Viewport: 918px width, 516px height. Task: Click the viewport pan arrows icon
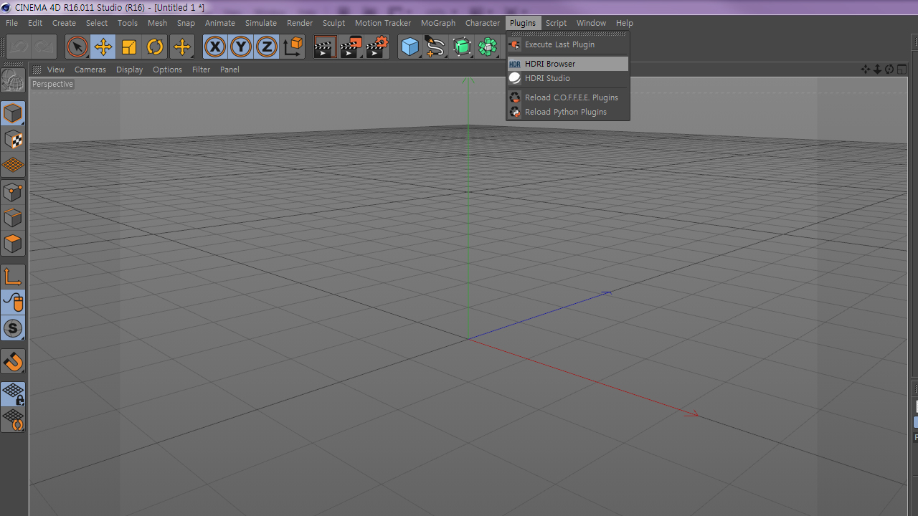click(866, 70)
